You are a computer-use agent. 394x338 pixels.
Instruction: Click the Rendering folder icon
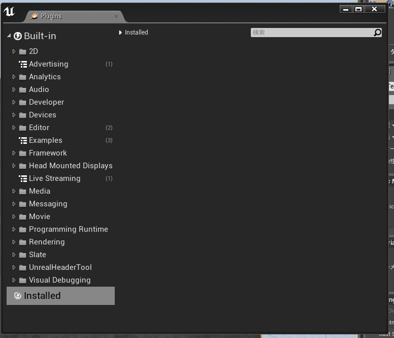(x=23, y=242)
